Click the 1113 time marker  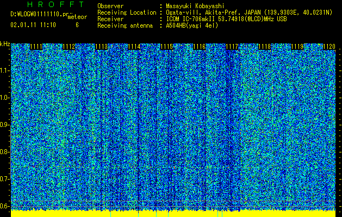pyautogui.click(x=102, y=47)
